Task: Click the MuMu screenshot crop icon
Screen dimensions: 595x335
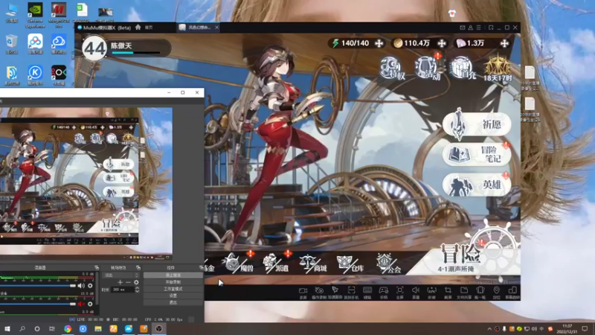Action: click(448, 292)
